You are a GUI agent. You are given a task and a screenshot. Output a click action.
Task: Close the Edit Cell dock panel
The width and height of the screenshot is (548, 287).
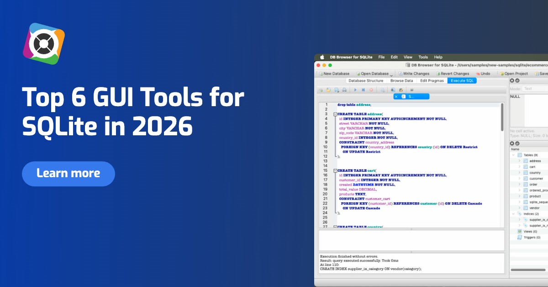(x=512, y=81)
